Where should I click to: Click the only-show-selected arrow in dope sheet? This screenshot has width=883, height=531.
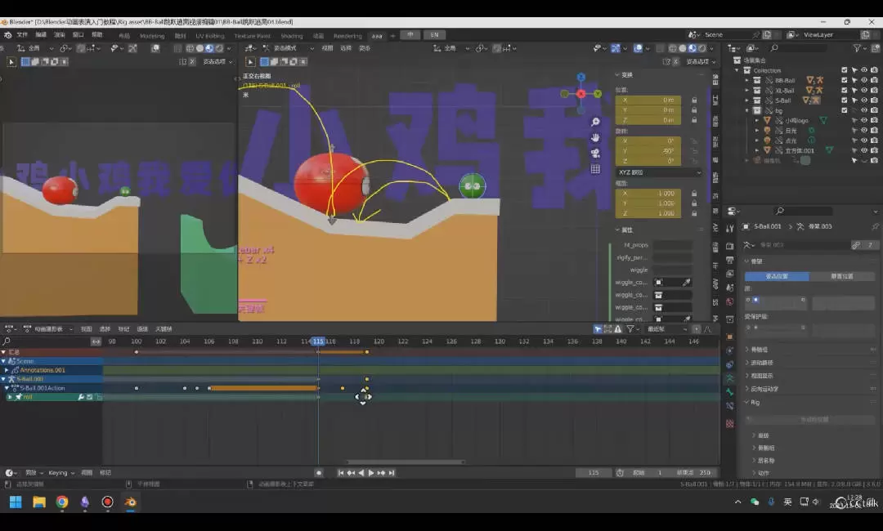[598, 329]
